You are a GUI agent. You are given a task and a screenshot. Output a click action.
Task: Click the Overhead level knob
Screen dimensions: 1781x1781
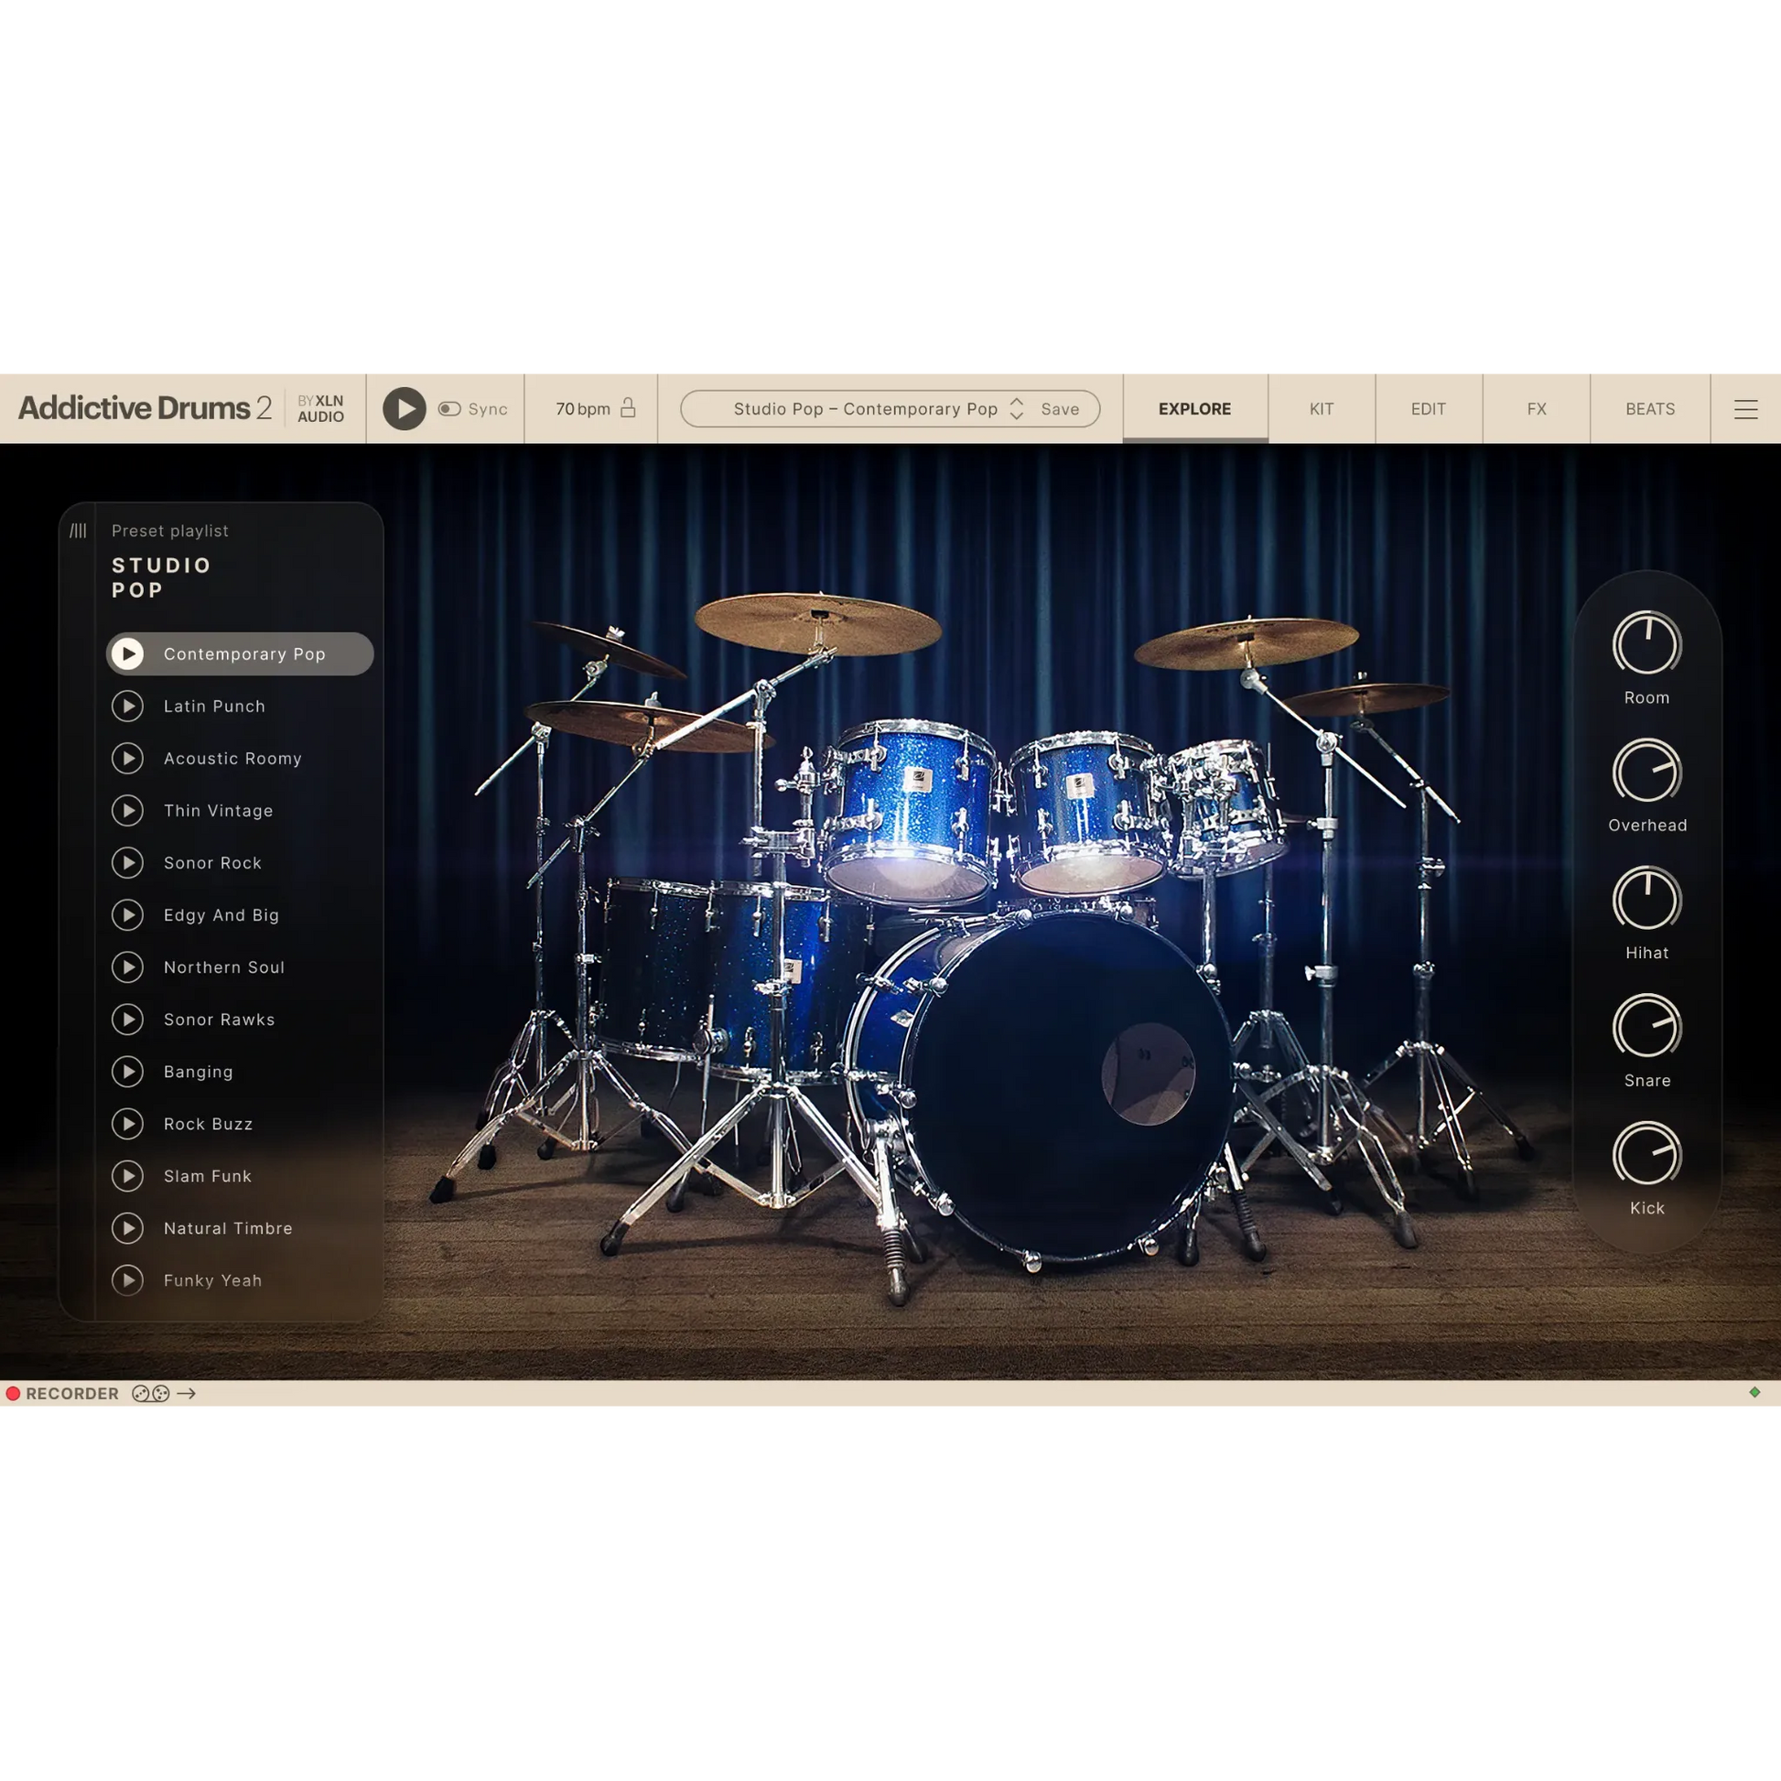1646,771
